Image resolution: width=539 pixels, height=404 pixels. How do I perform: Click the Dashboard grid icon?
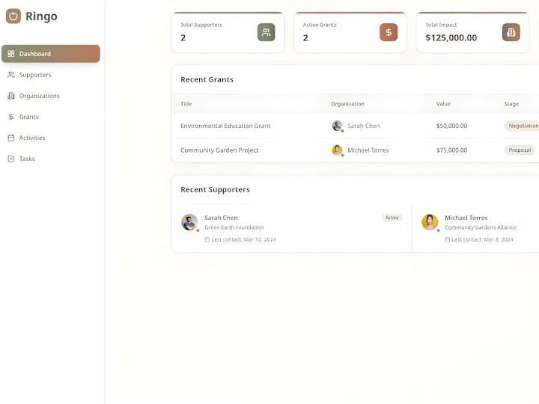(11, 54)
